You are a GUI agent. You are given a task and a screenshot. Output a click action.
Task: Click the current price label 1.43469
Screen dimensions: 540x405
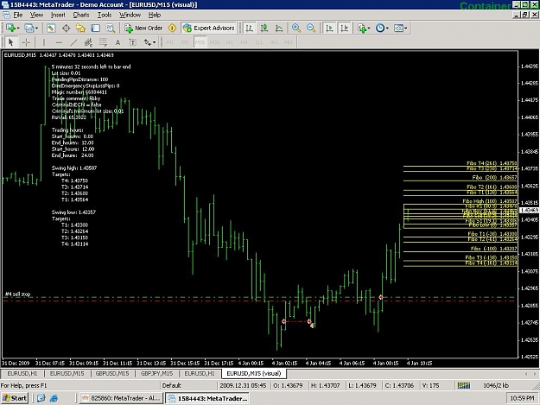tap(529, 210)
